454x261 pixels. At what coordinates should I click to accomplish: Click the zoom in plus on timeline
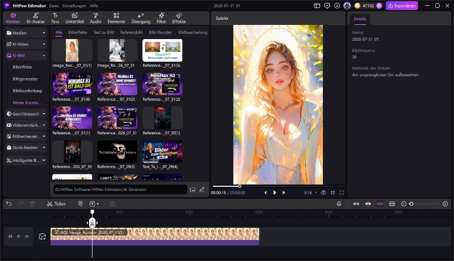[x=445, y=204]
